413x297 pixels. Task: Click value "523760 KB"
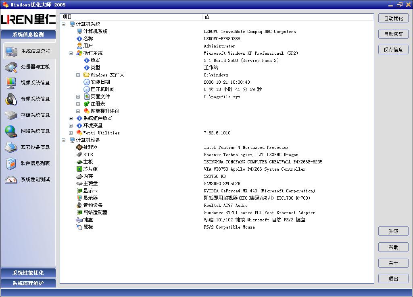click(x=215, y=176)
